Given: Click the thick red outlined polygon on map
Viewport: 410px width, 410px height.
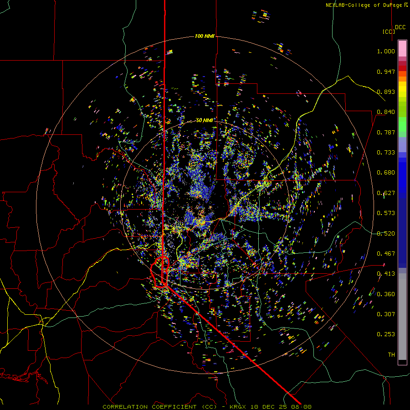Looking at the screenshot, I should 160,272.
